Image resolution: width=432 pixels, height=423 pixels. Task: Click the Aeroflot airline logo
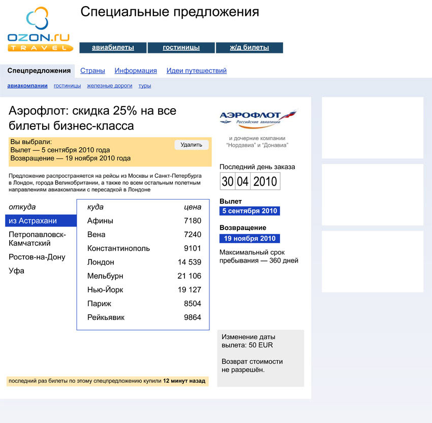[258, 119]
